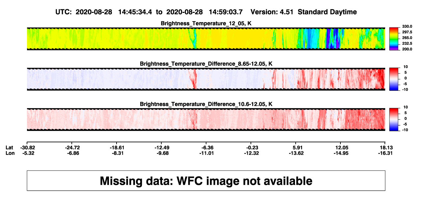Click the longitude value -11.01
This screenshot has width=428, height=220.
pyautogui.click(x=207, y=153)
